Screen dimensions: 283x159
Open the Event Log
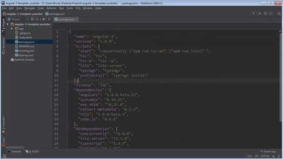[268, 151]
